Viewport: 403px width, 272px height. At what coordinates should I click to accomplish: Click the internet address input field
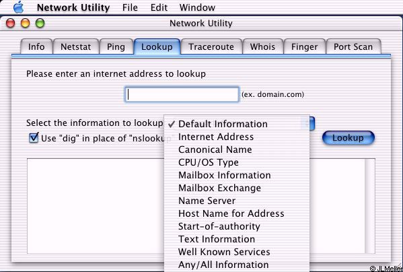click(182, 94)
